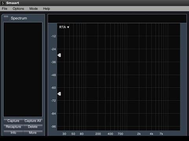
Task: Toggle the Spectrum panel checkbox
Action: (6, 18)
